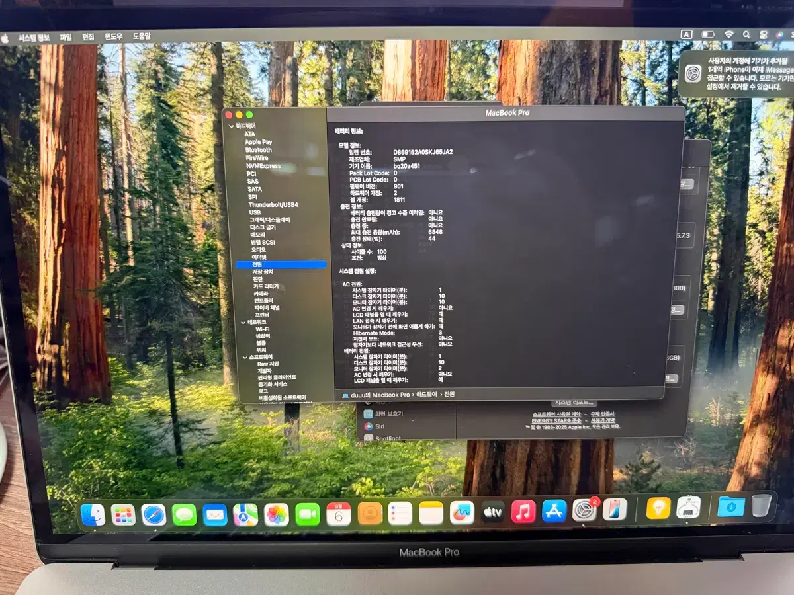Image resolution: width=794 pixels, height=595 pixels.
Task: Open the App Store in Dock
Action: coord(554,510)
